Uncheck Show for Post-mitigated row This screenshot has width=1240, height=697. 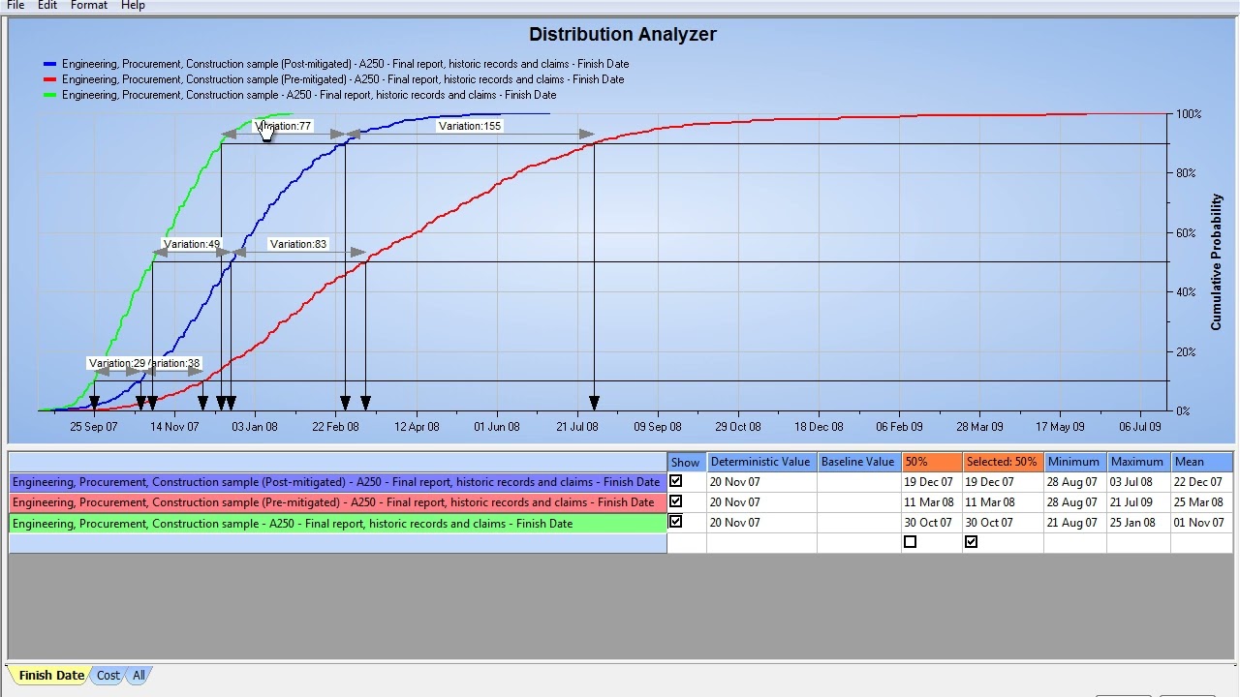click(675, 481)
